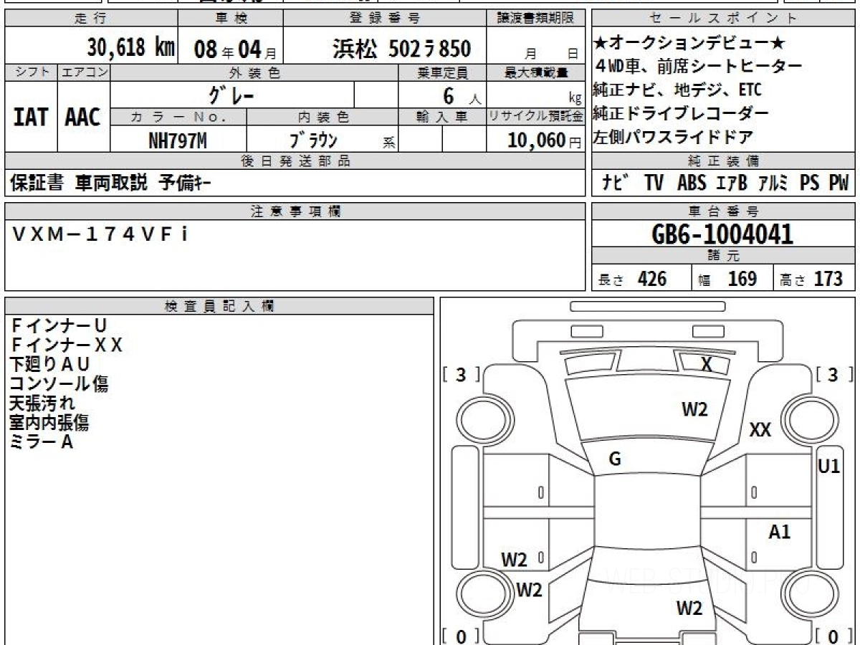Select recycle deposit 10,060円
Screen dimensions: 860x645
545,141
